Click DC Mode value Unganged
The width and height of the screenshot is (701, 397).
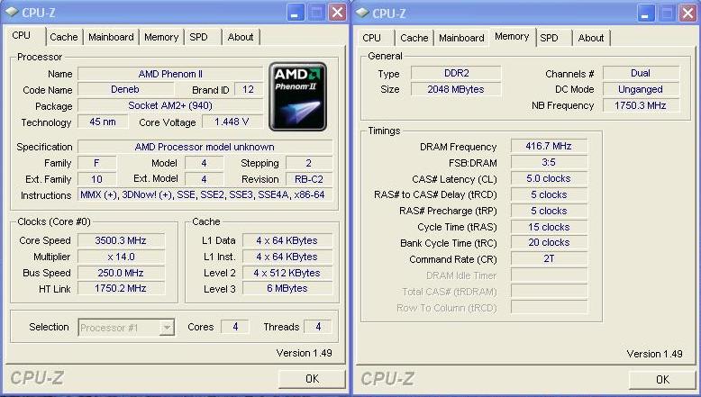641,89
